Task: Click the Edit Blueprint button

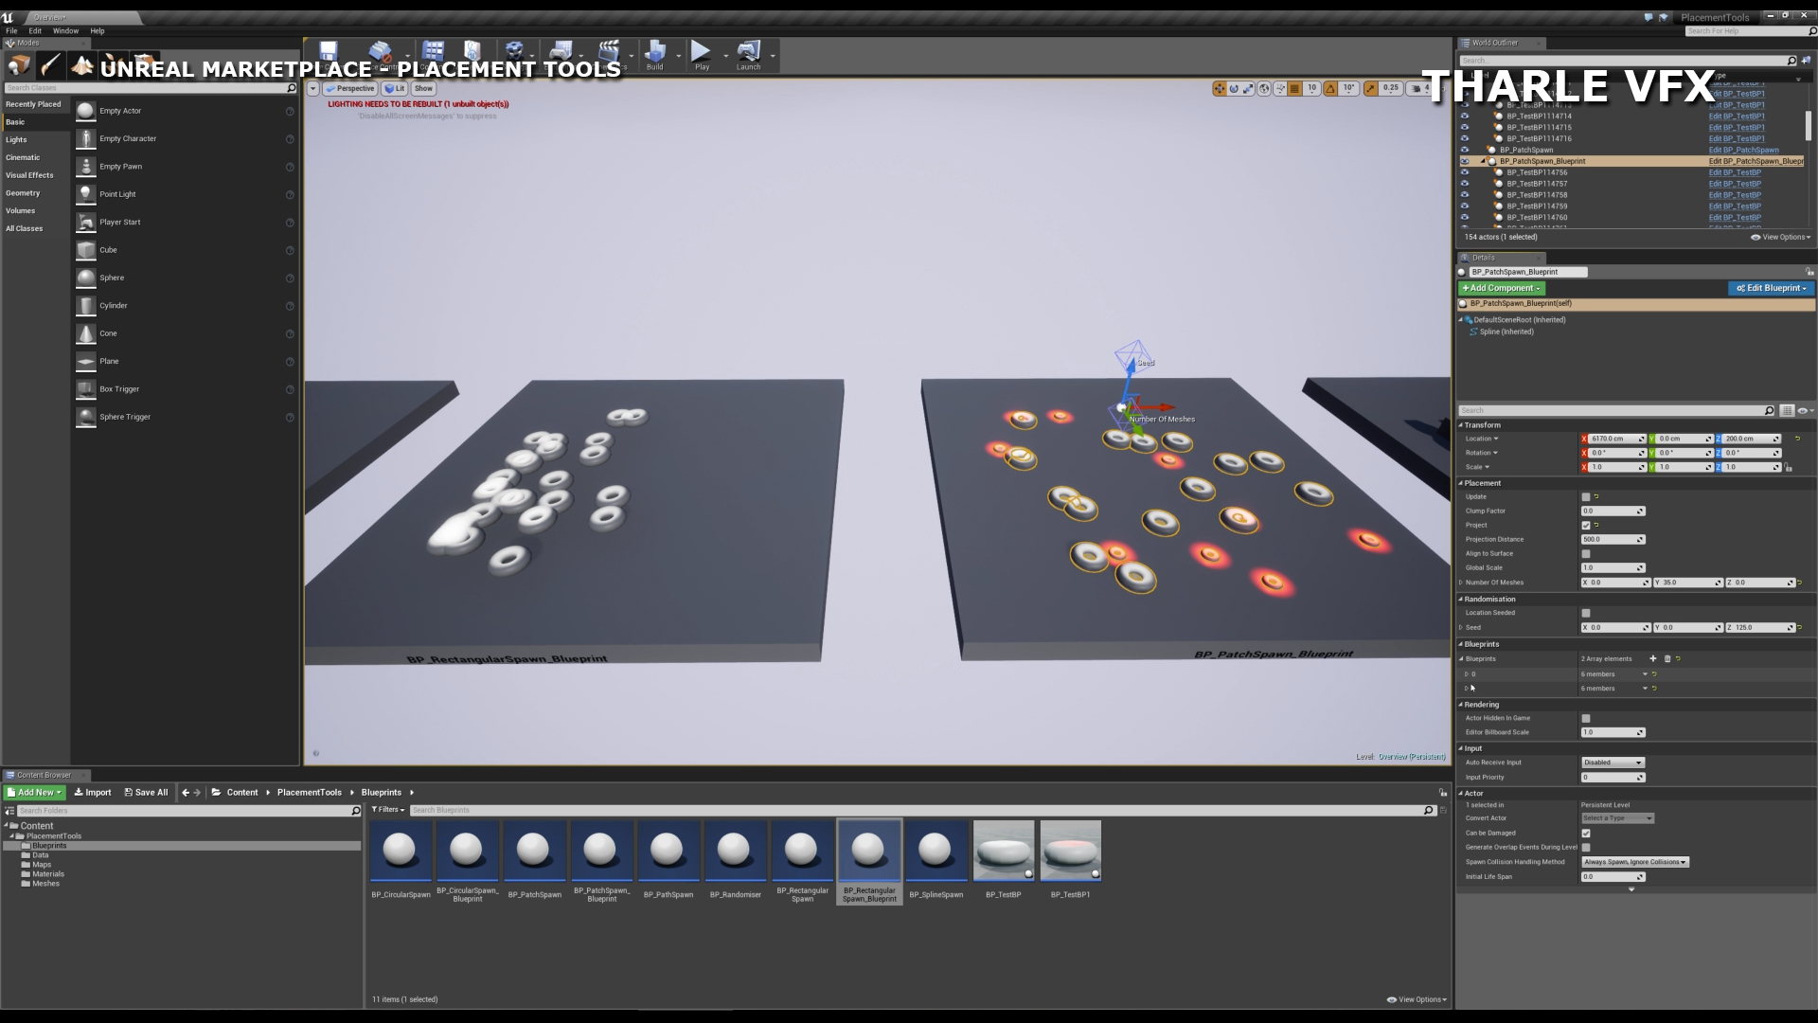Action: pos(1771,288)
